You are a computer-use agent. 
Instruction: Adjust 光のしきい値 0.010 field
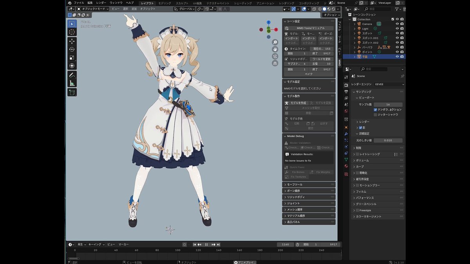tap(388, 140)
